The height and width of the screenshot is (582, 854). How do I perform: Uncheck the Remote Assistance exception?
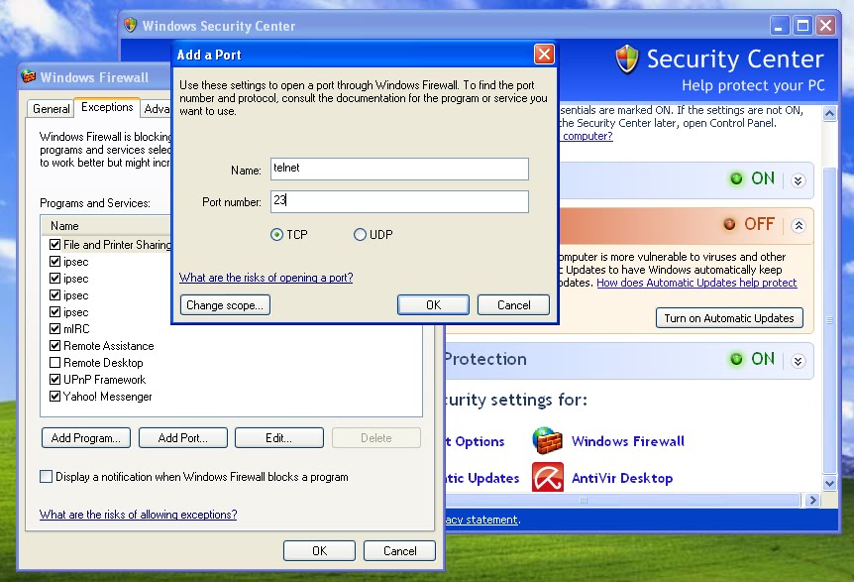(54, 345)
